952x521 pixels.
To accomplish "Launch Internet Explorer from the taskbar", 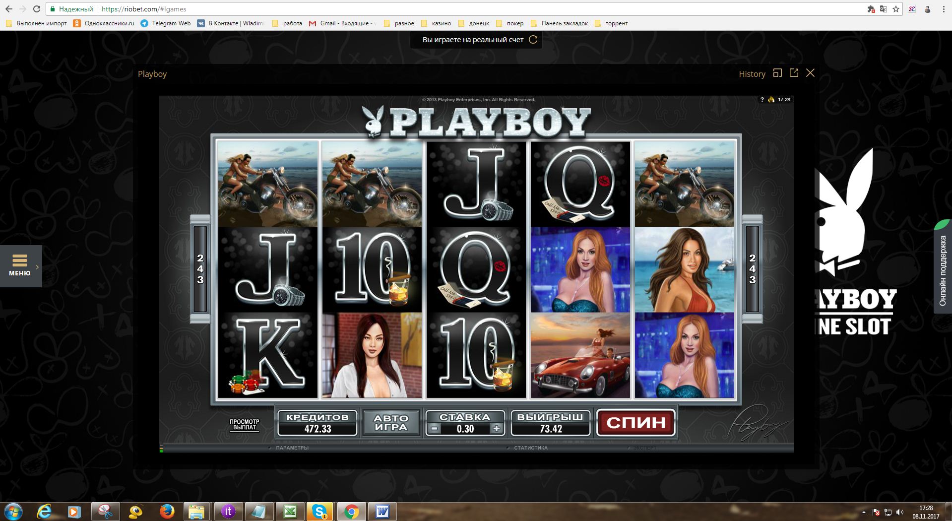I will pyautogui.click(x=45, y=512).
